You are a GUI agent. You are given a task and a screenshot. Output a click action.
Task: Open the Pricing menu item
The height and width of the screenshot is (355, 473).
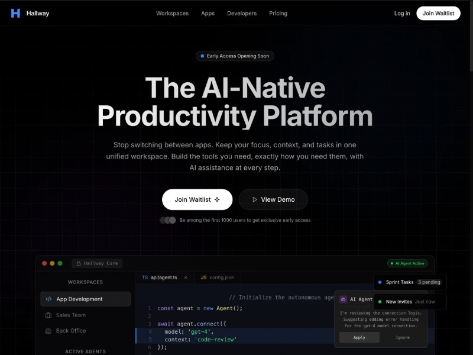[278, 13]
